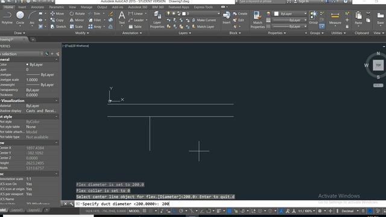
Task: Open the Parametric ribbon tab
Action: click(56, 7)
